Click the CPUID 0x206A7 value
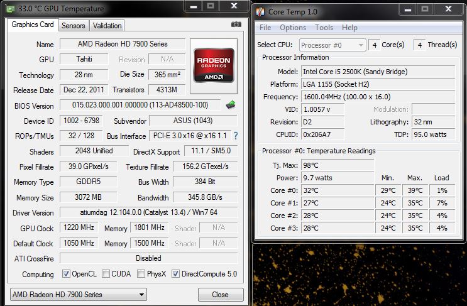467x306 pixels. (x=323, y=134)
